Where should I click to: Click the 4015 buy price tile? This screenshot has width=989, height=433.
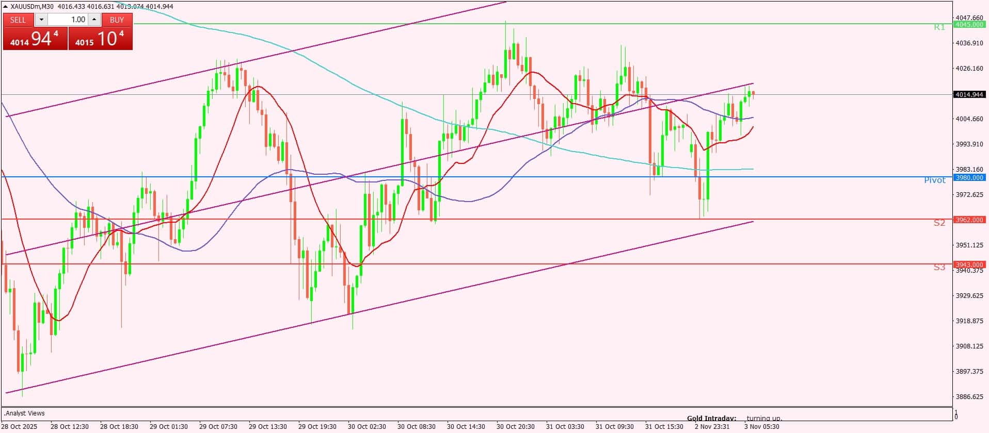pyautogui.click(x=101, y=39)
